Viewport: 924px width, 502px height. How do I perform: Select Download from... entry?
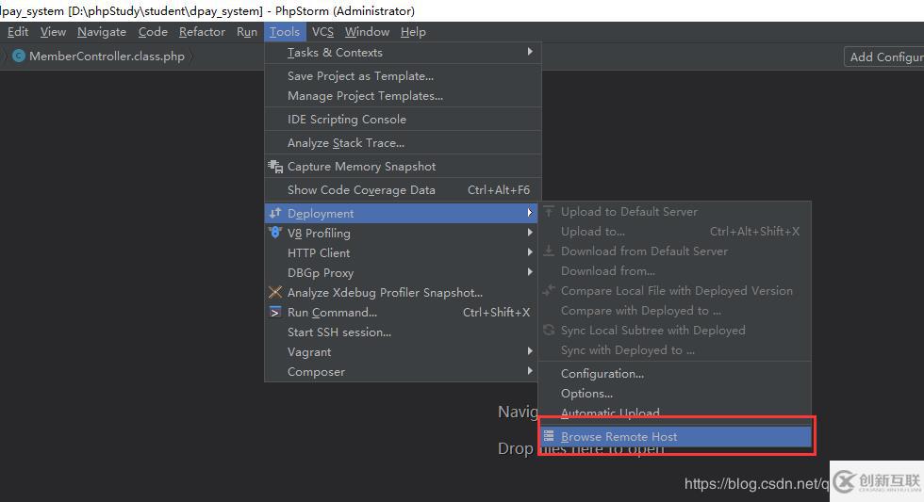tap(675, 271)
